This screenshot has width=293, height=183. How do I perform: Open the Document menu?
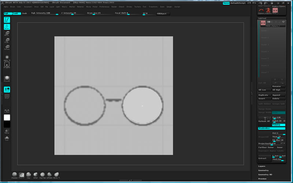click(28, 7)
